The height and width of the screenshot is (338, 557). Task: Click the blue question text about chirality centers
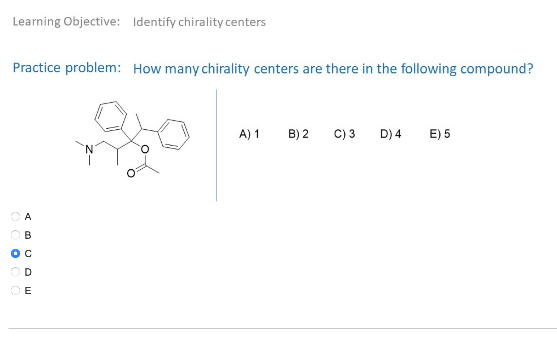click(x=333, y=69)
